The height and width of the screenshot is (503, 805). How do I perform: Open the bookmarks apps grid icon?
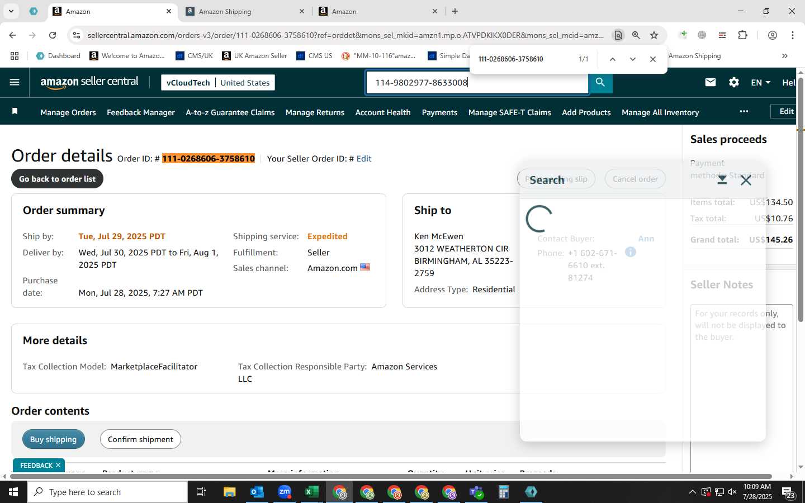coord(15,56)
